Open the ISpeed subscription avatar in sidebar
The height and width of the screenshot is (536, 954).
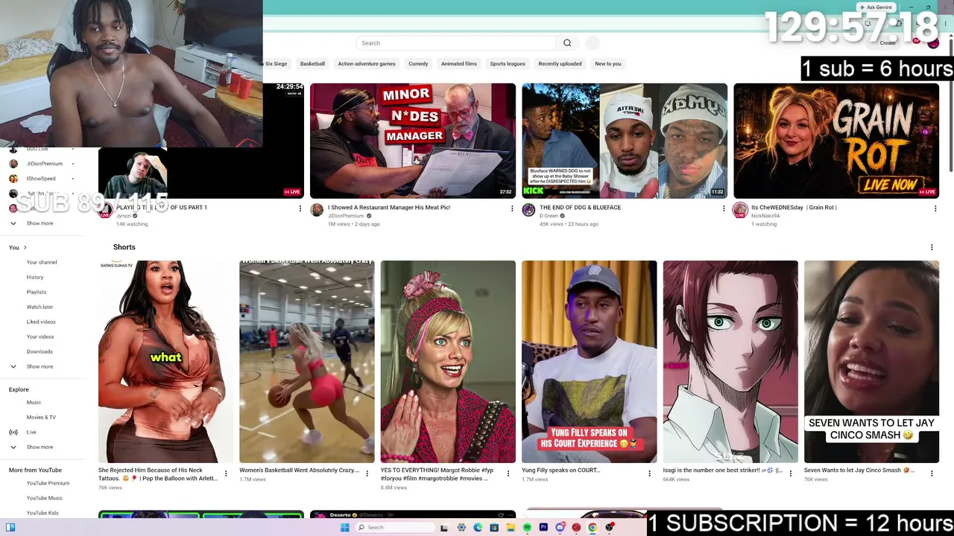(x=13, y=179)
